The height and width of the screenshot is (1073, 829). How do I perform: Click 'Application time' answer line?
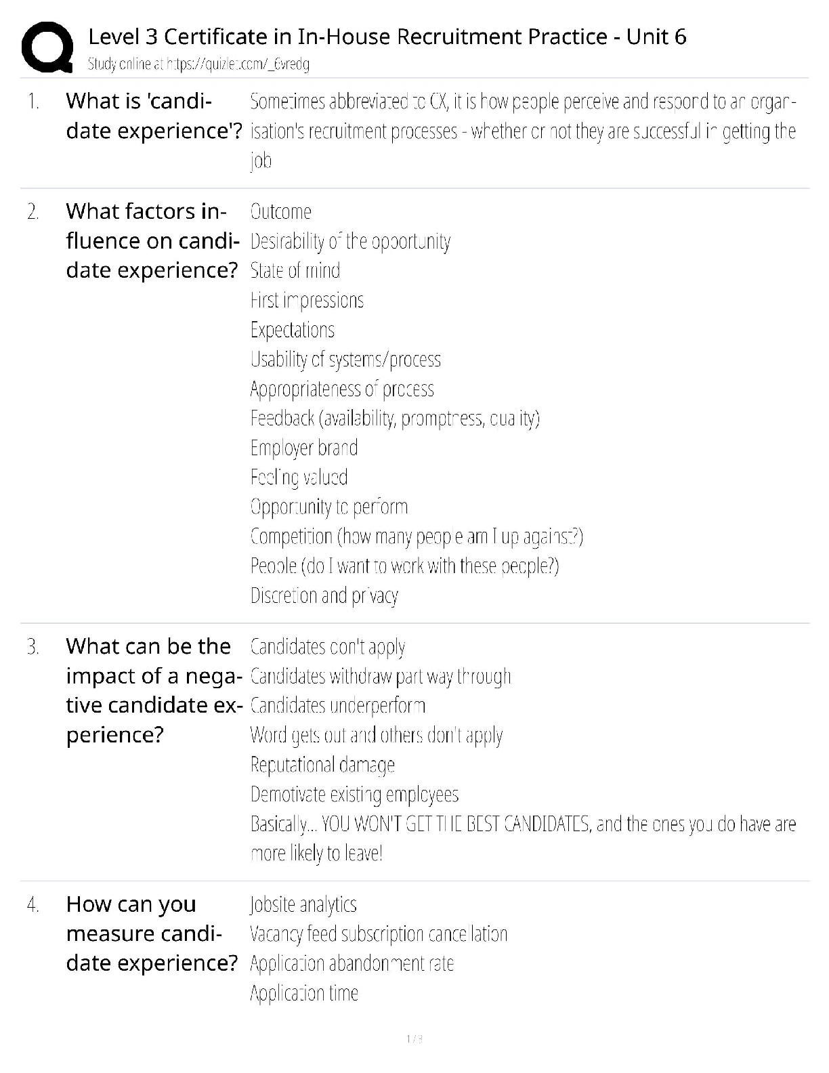tap(304, 993)
